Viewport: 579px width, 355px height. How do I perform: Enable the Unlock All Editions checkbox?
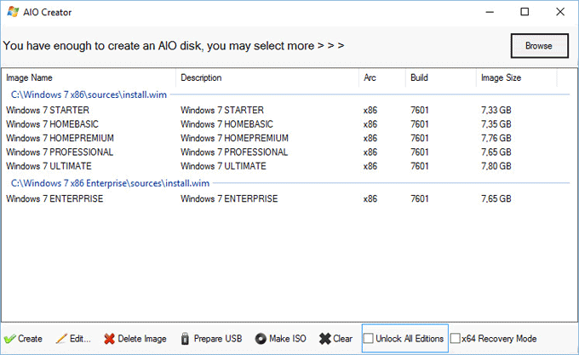[x=368, y=338]
